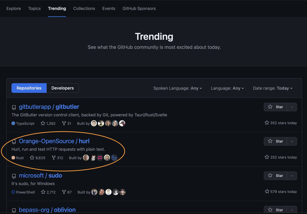Expand star list dropdown for sudo
Screen dimensions: 307x214
click(x=292, y=176)
